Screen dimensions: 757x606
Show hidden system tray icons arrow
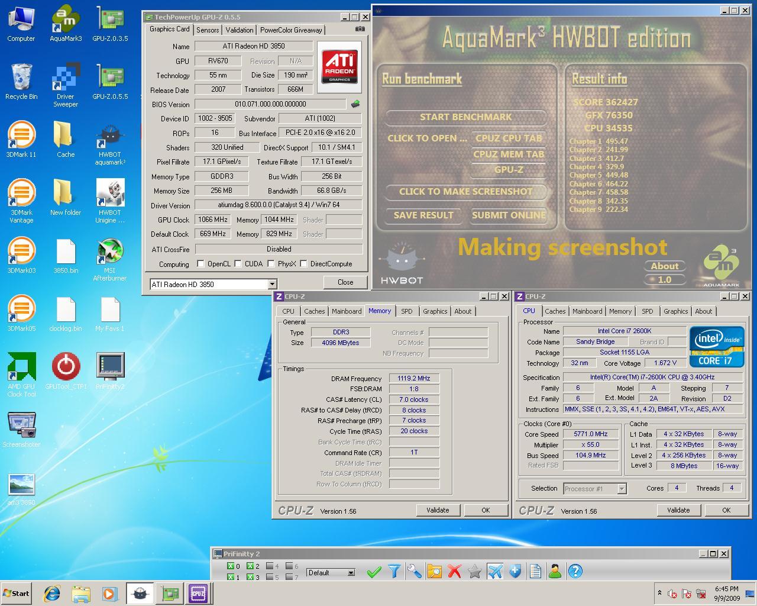coord(659,592)
